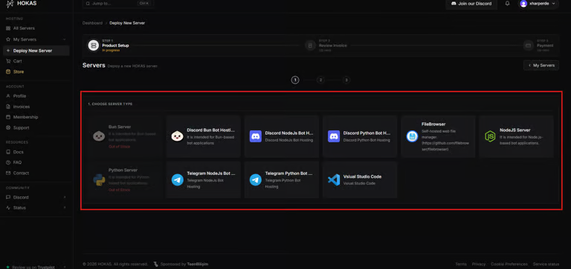Open the Terms footer link

click(x=461, y=264)
